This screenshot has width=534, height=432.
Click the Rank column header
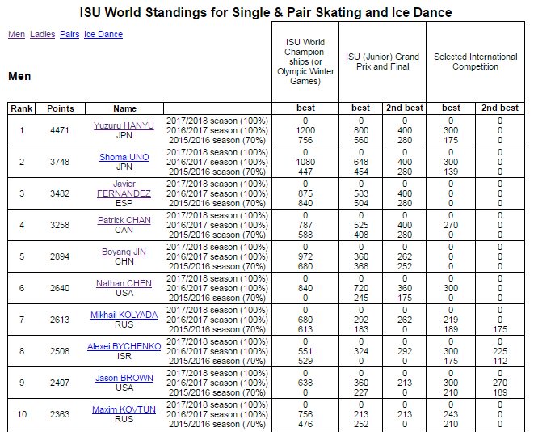pyautogui.click(x=22, y=108)
